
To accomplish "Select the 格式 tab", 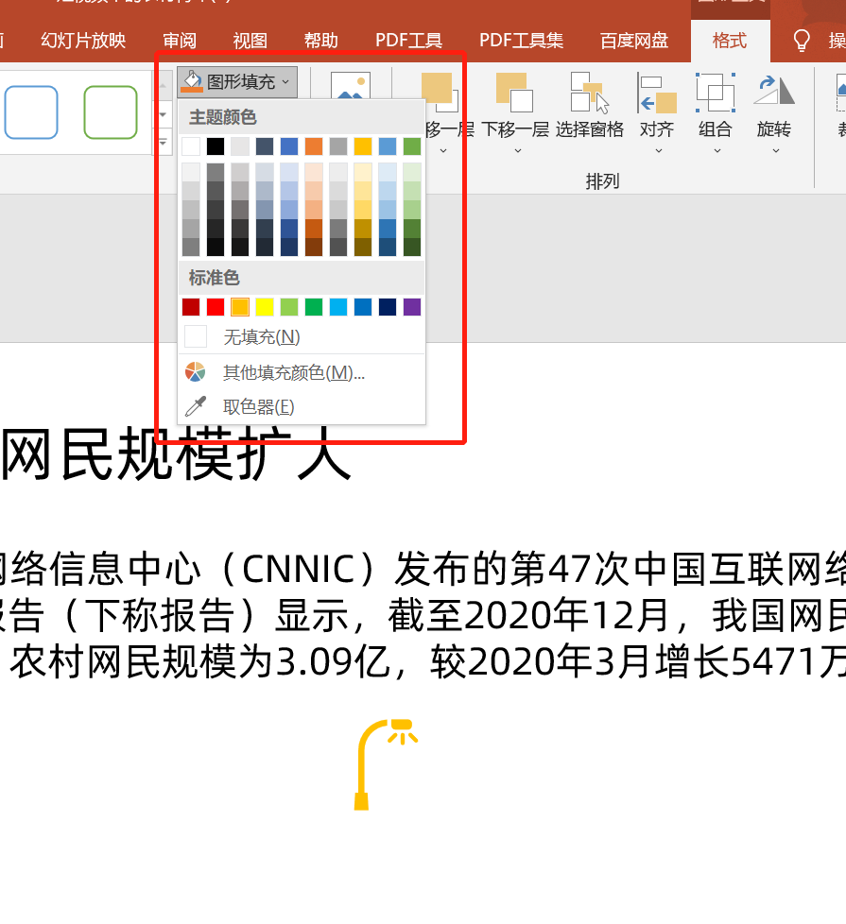I will [x=730, y=41].
